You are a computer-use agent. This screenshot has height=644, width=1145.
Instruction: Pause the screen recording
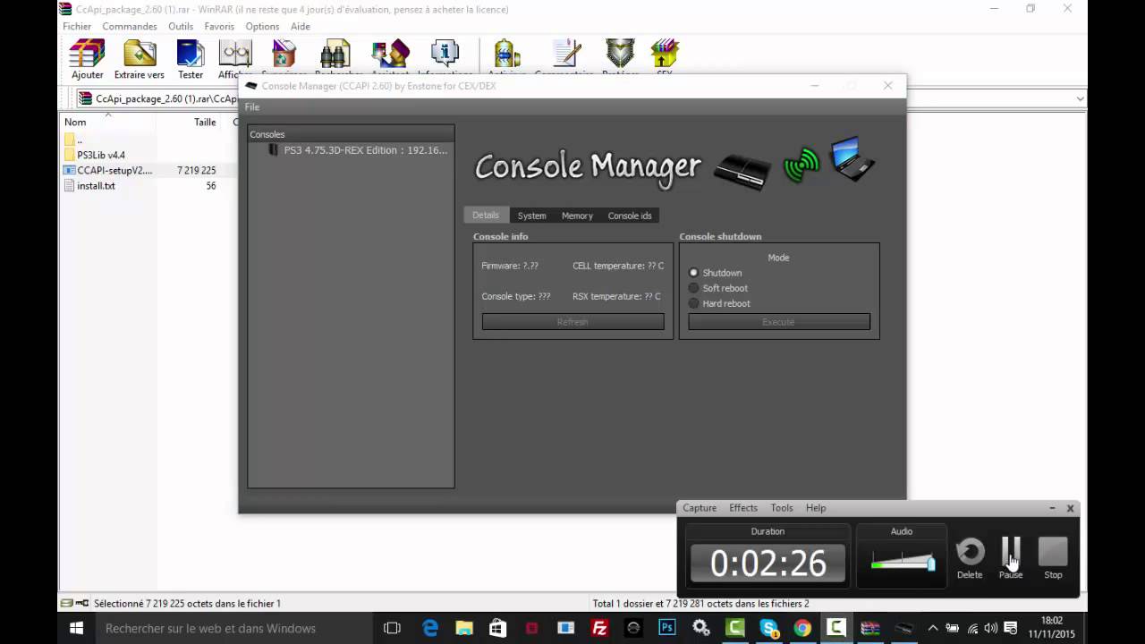(x=1011, y=558)
